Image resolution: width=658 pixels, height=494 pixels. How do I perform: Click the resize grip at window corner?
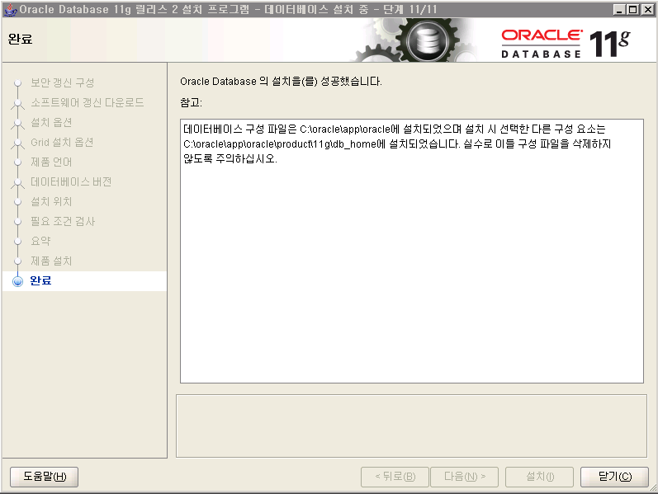(653, 488)
